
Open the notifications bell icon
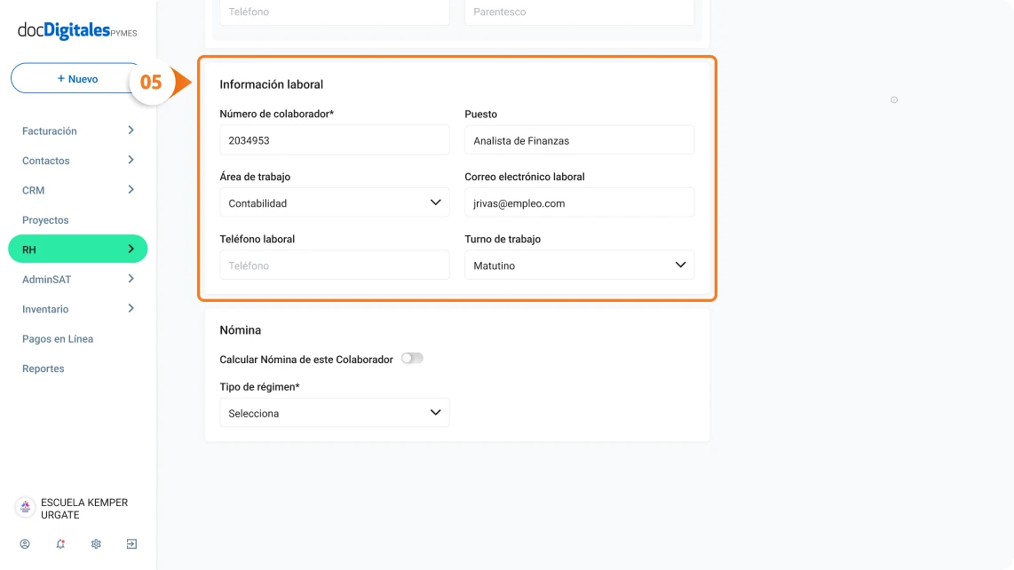pyautogui.click(x=60, y=544)
